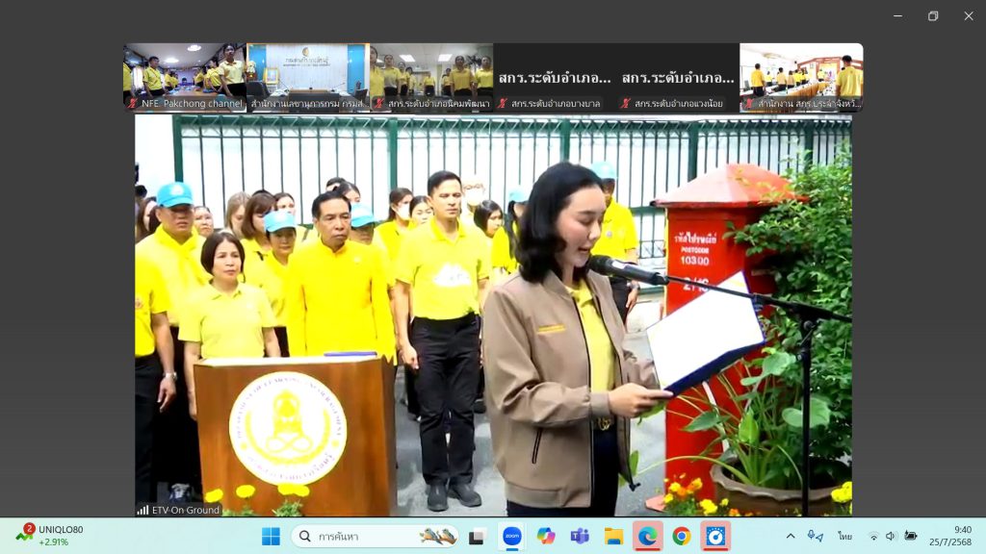Select the สกร.ระดับอำเภอนิคมพัฒนา video thumbnail

click(431, 77)
